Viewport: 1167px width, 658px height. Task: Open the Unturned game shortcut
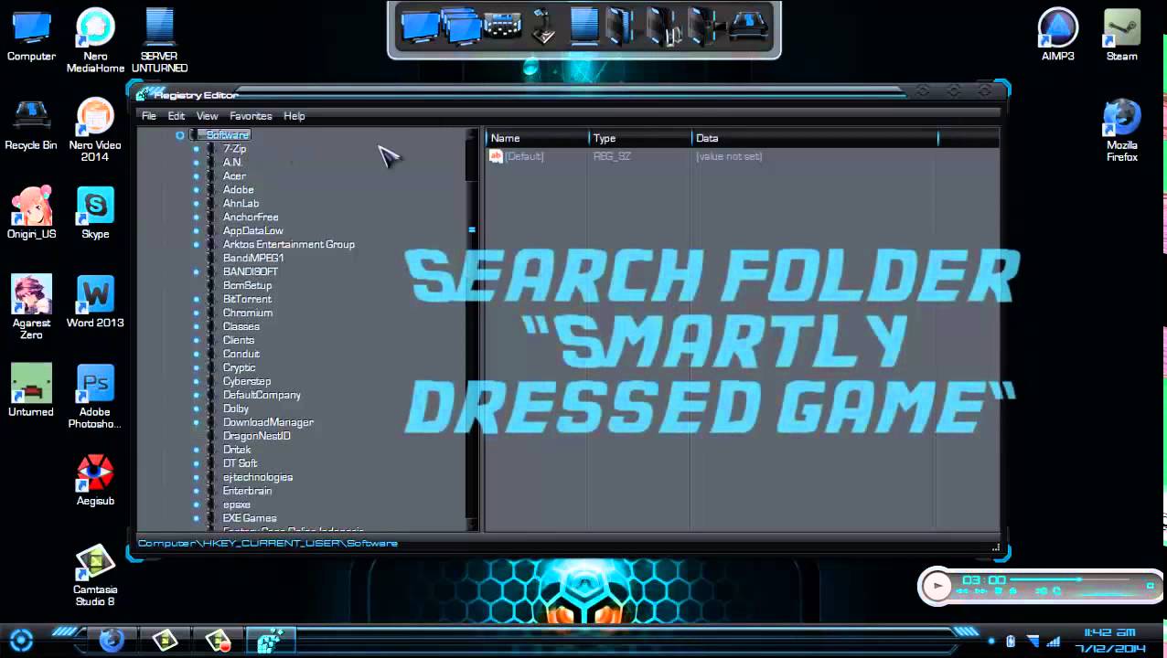tap(31, 390)
